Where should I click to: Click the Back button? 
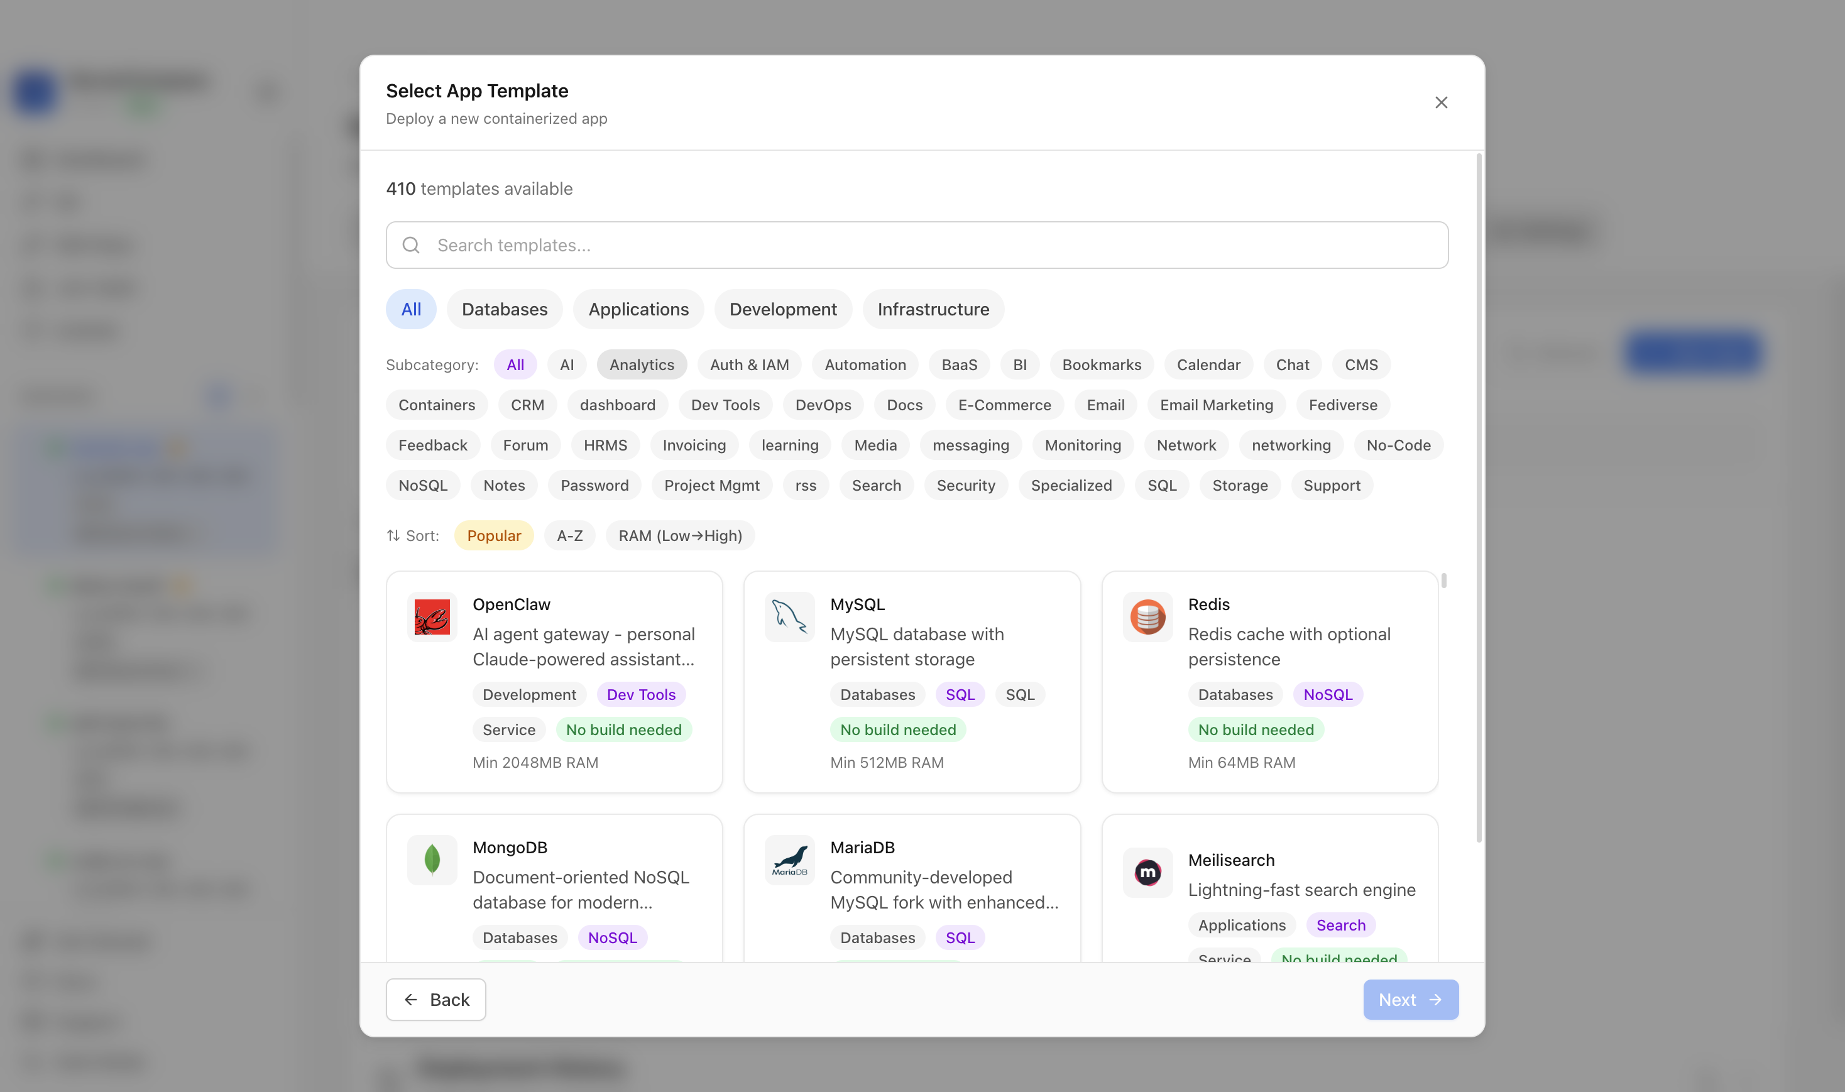(x=435, y=999)
